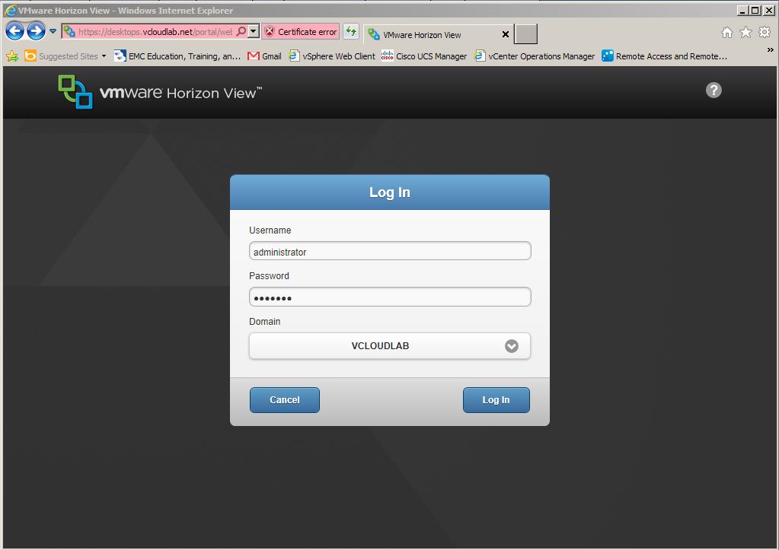
Task: Click the Username input field
Action: point(390,251)
